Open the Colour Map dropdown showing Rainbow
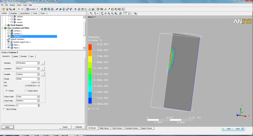 38,101
